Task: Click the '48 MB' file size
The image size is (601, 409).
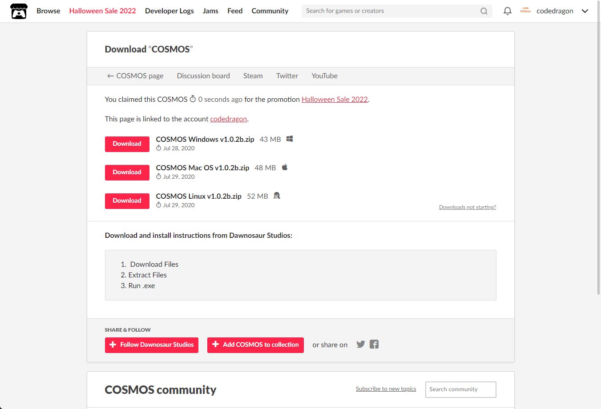Action: point(266,168)
